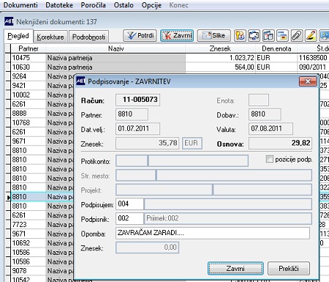
Task: Click the Znesek field showing 35,78
Action: pyautogui.click(x=147, y=143)
